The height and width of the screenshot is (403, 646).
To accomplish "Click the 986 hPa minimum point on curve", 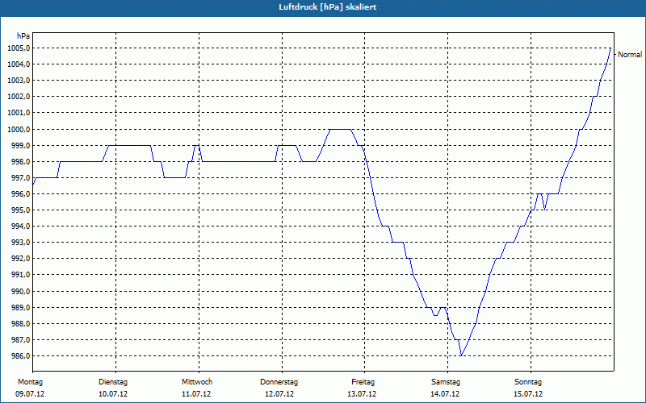I will [x=461, y=355].
